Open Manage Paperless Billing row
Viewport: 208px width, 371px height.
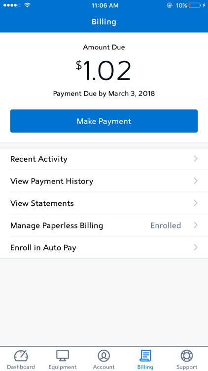point(104,225)
